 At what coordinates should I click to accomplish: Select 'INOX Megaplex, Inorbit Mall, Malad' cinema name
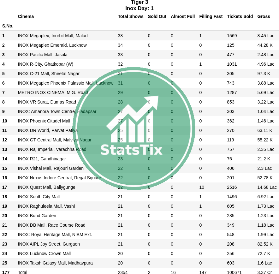(53, 36)
